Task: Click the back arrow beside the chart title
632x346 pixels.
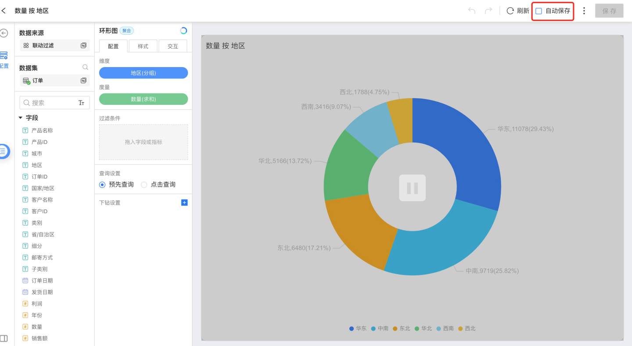Action: point(4,11)
